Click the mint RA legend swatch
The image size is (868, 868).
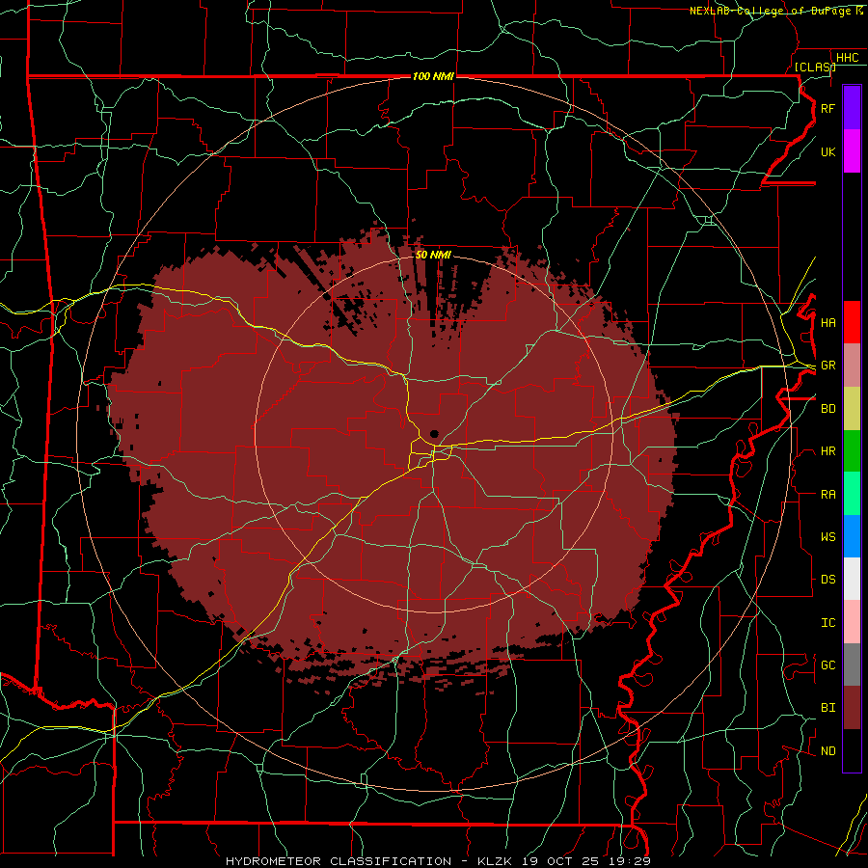pos(852,494)
